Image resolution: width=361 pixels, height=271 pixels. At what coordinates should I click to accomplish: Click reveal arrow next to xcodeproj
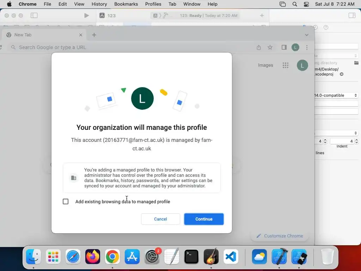(342, 74)
